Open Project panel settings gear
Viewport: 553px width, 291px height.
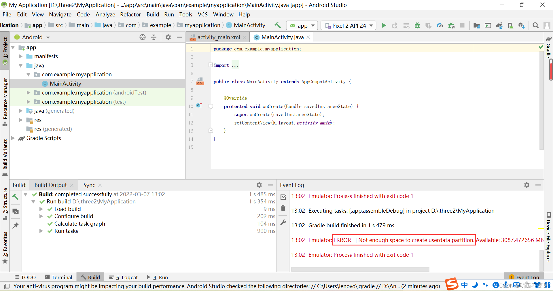click(168, 37)
